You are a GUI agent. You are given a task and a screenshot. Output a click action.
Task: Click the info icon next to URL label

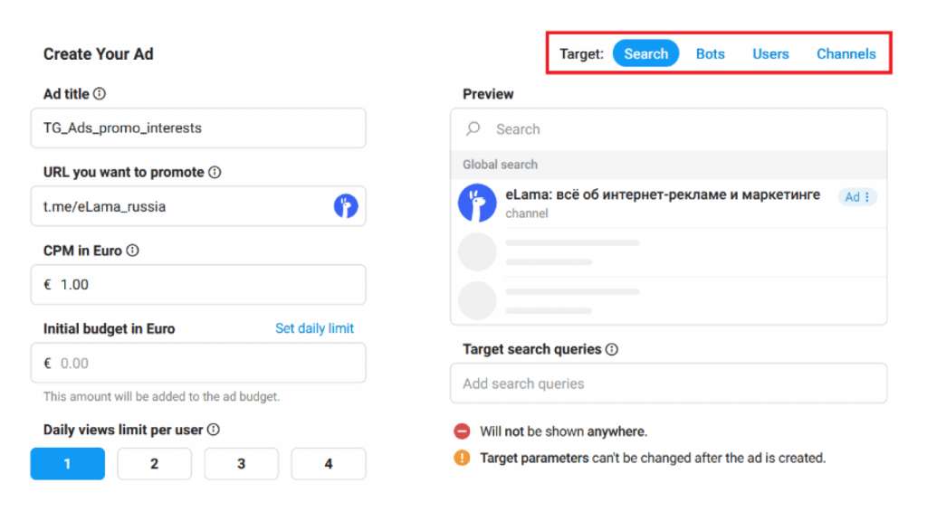(x=215, y=172)
